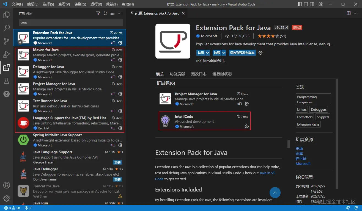362x211 pixels.
Task: Toggle Secondary Side Bar layout button
Action: (x=312, y=4)
